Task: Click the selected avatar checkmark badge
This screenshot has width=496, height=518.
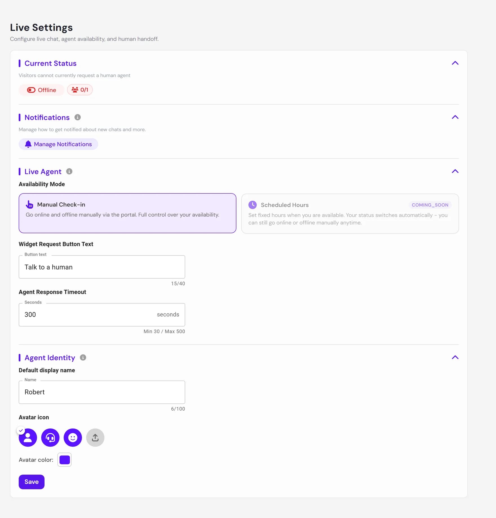Action: pyautogui.click(x=21, y=431)
